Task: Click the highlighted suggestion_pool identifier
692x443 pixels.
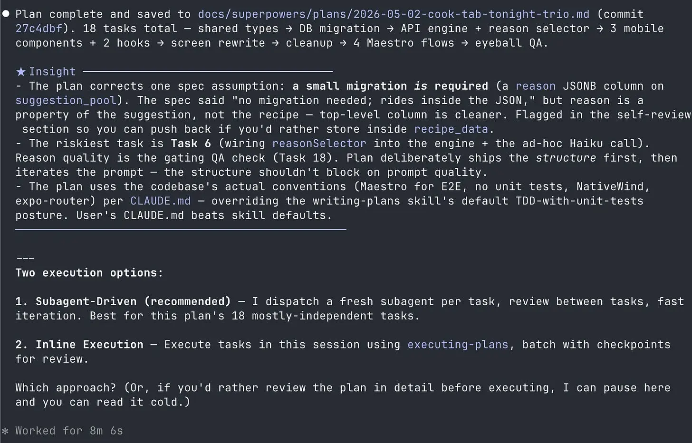Action: click(66, 101)
